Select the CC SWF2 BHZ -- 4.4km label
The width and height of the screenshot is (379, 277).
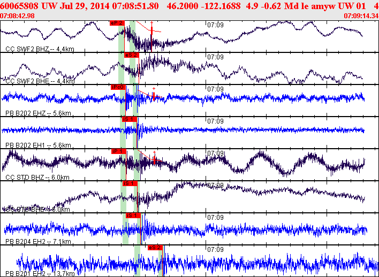coord(40,49)
